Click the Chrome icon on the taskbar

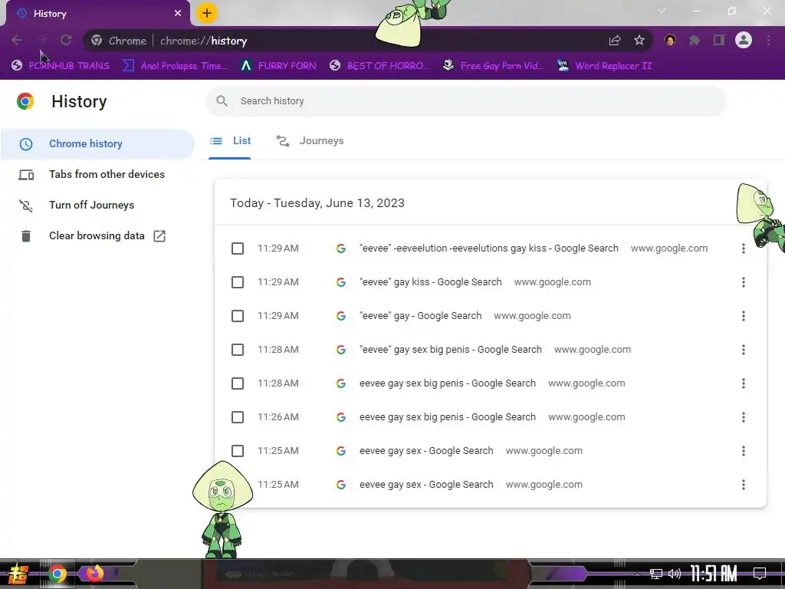pyautogui.click(x=57, y=574)
